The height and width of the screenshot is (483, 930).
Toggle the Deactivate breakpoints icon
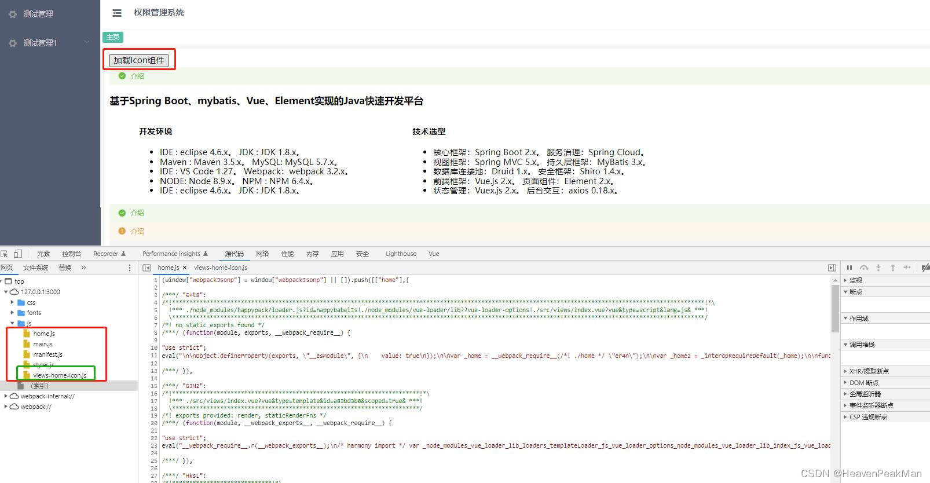click(x=925, y=268)
